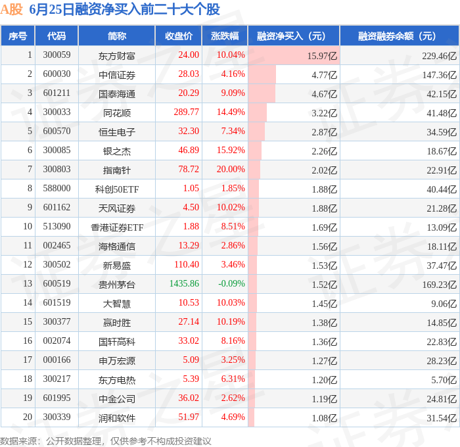Click closing price 4.50

191,208
